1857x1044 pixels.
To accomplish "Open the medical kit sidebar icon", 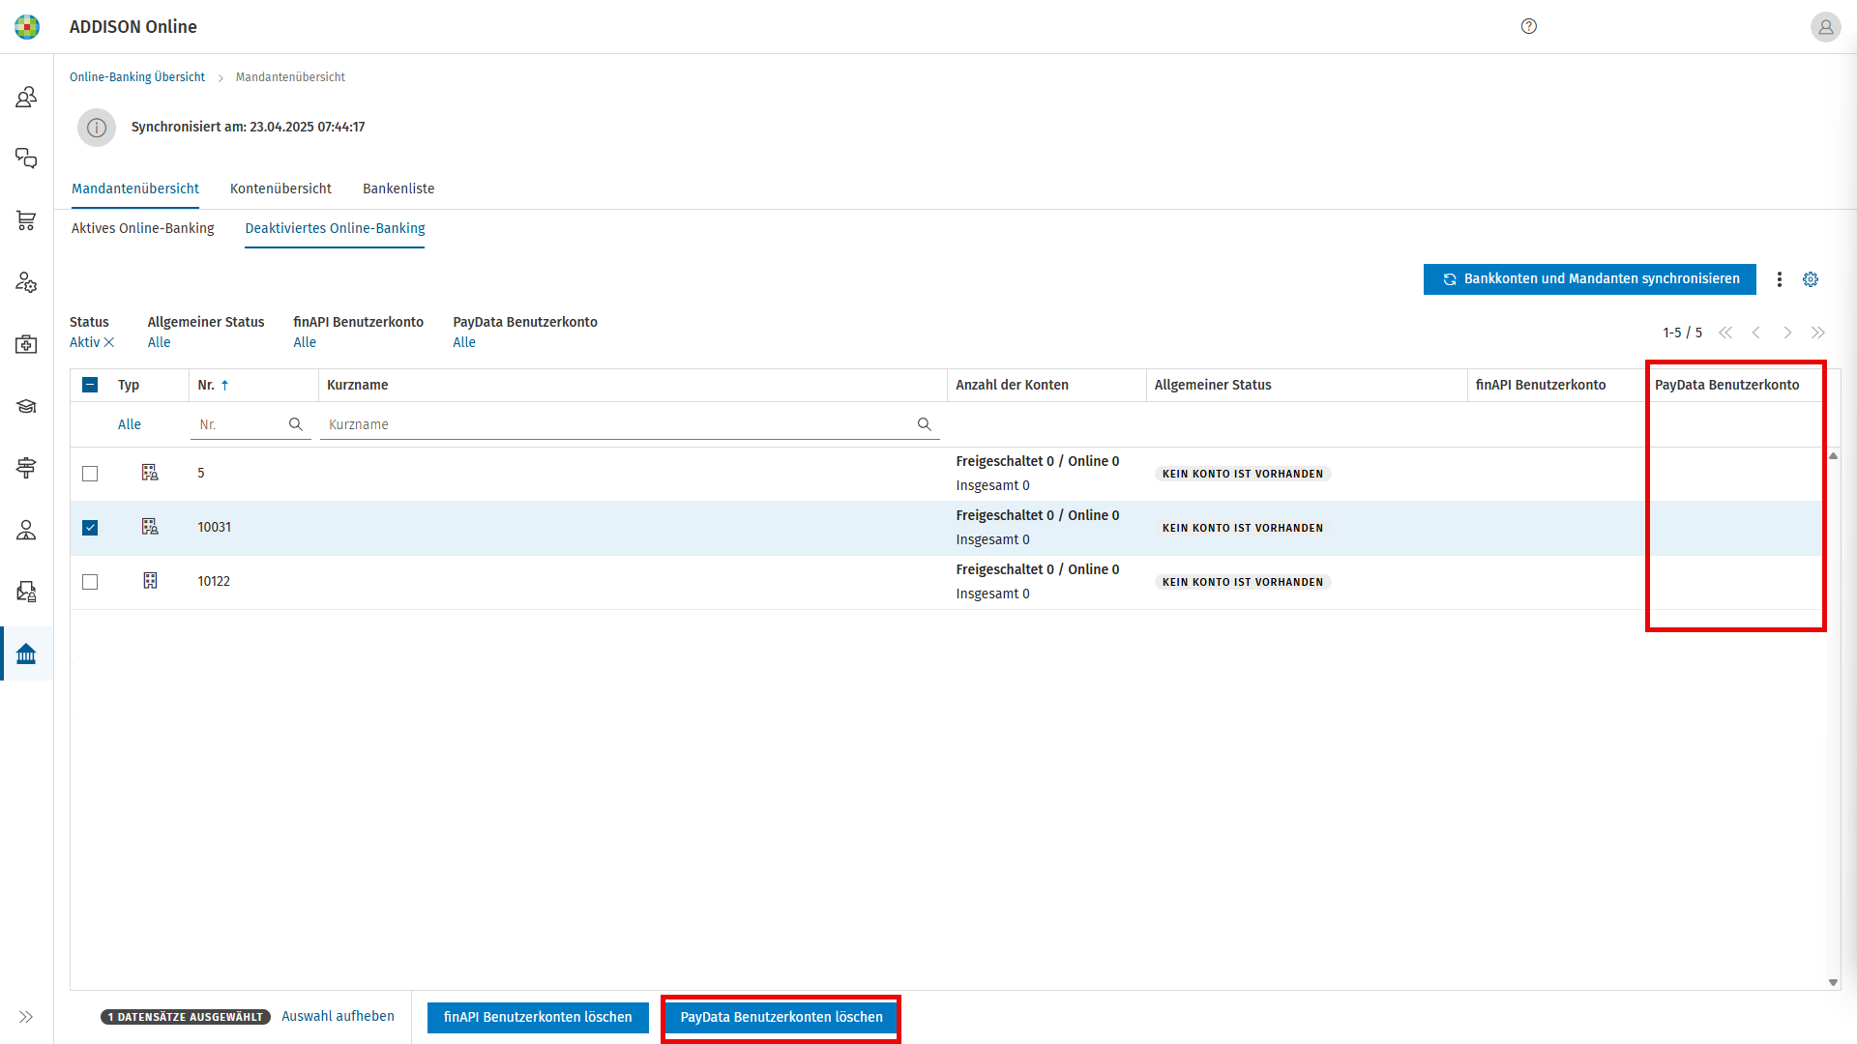I will click(x=26, y=344).
